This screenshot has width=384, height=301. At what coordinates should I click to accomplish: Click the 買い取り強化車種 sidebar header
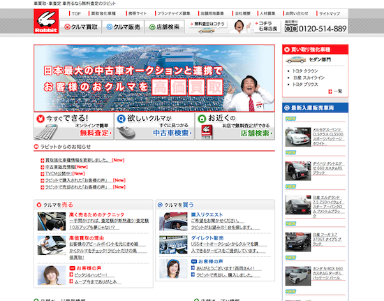(x=315, y=50)
